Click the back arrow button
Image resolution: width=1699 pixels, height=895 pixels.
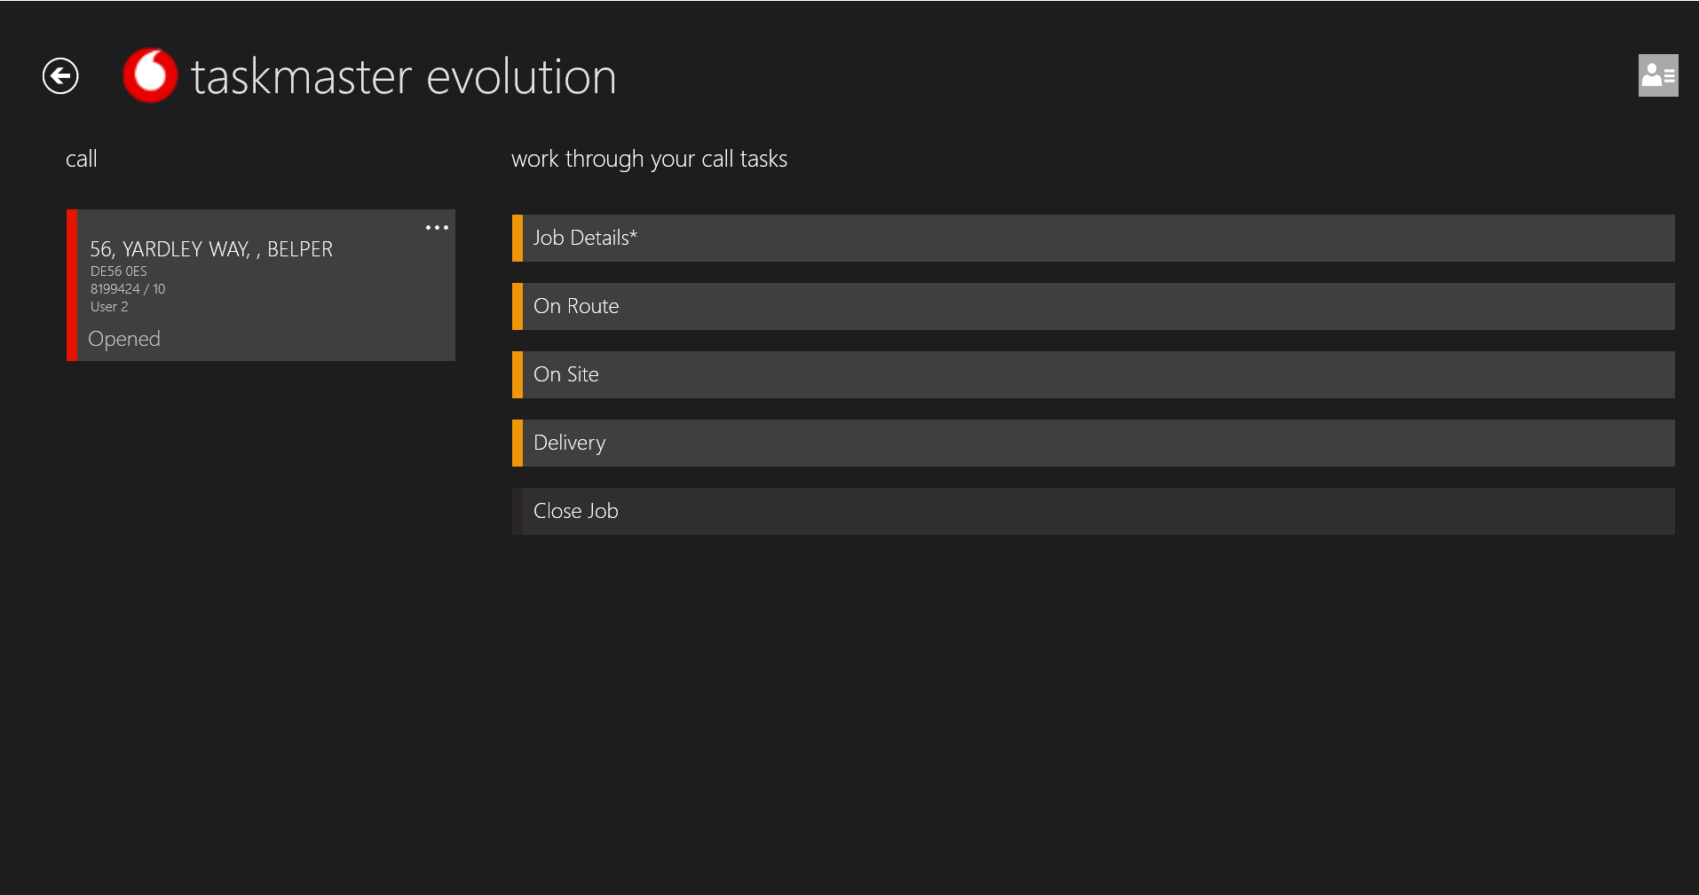point(60,75)
